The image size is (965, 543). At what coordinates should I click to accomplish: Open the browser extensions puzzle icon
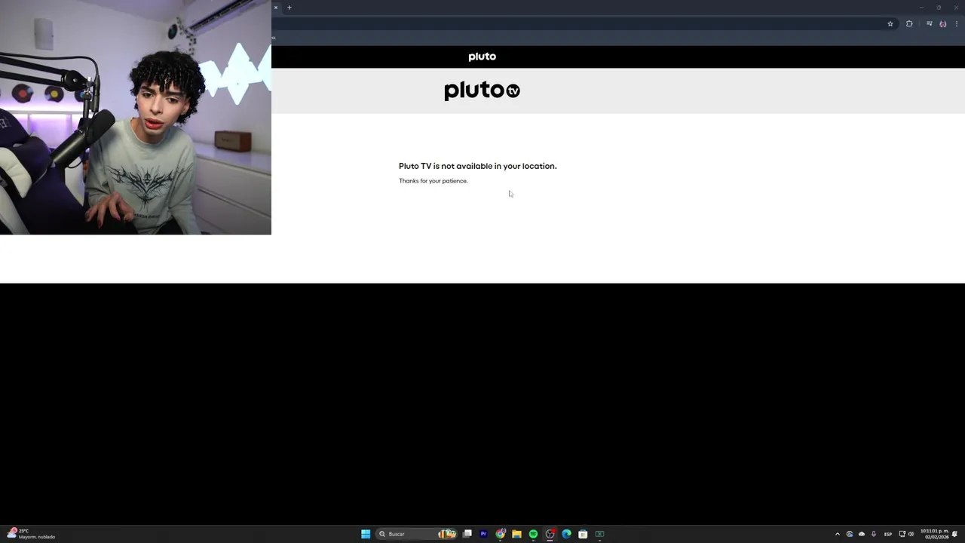pos(909,24)
